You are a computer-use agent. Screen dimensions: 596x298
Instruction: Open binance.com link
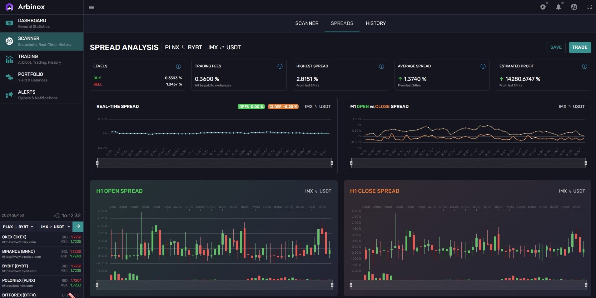[x=22, y=257]
